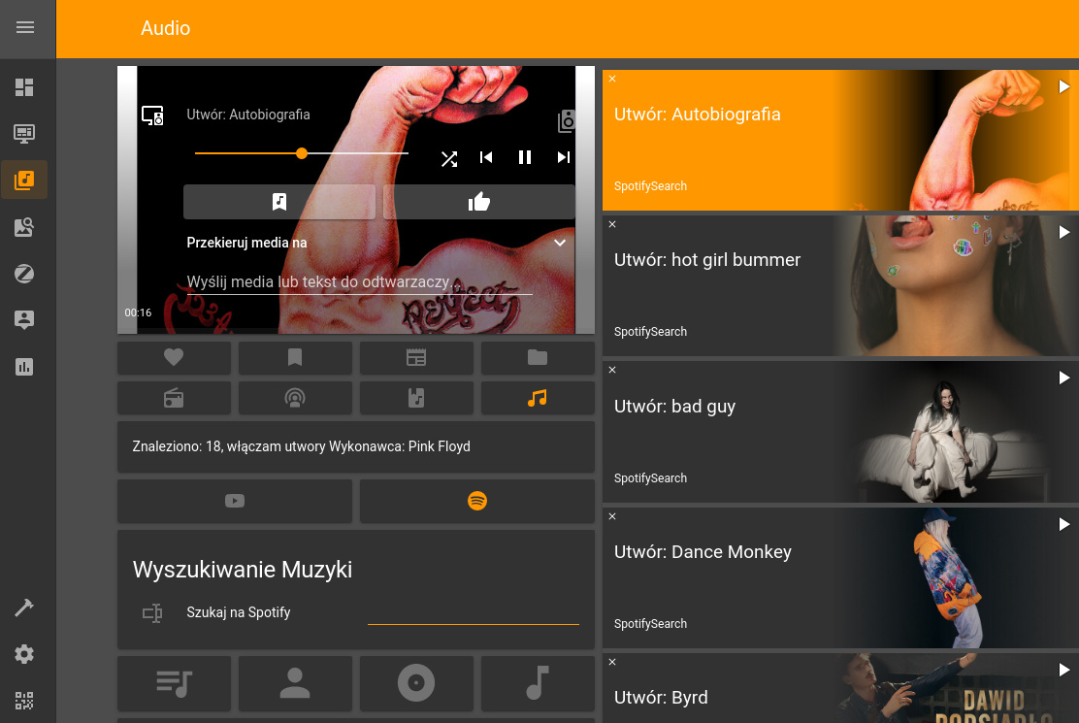Open the image gallery sidebar icon
This screenshot has height=723, width=1079.
24,227
